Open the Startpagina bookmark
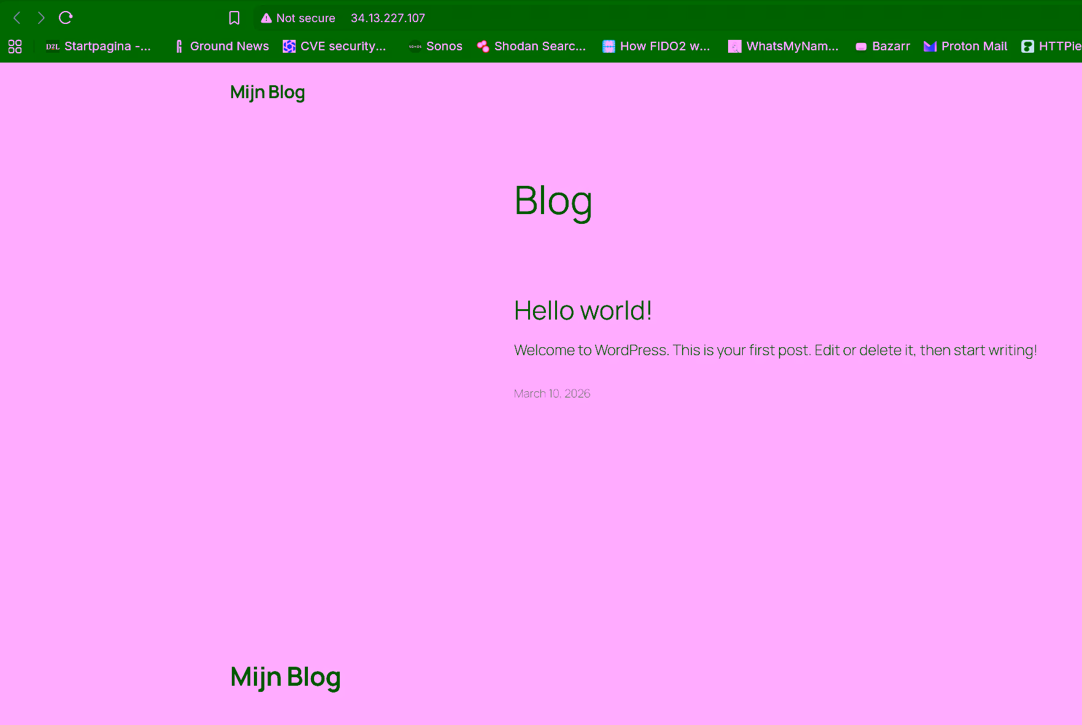1082x725 pixels. (x=99, y=46)
